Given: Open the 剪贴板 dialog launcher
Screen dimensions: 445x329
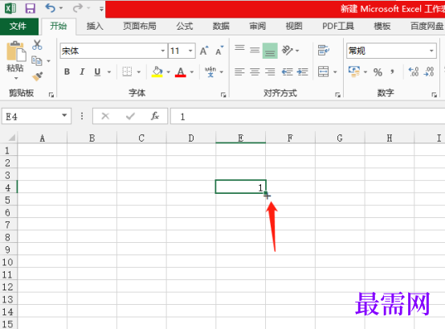Looking at the screenshot, I should click(x=51, y=95).
